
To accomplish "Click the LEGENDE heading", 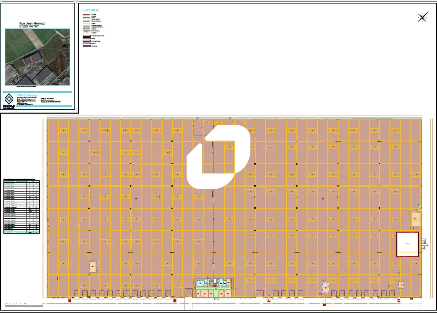I will coord(91,10).
